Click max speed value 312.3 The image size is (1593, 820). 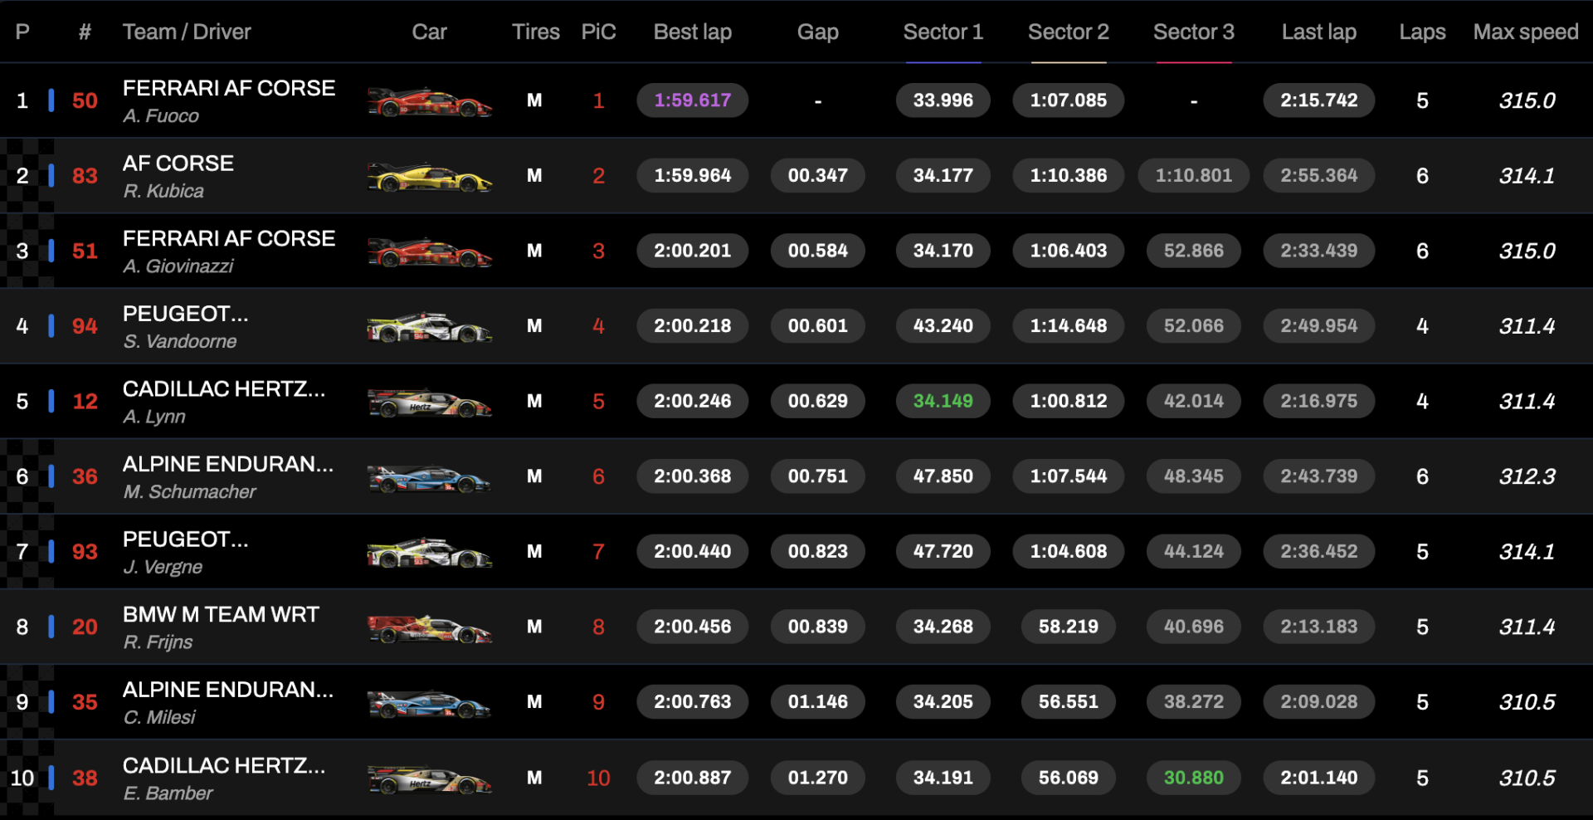[x=1527, y=476]
